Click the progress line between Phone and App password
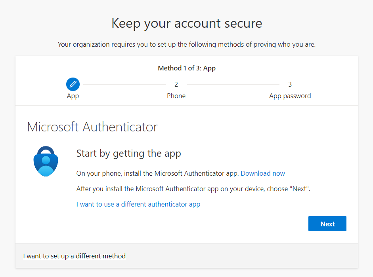The image size is (373, 277). coord(233,84)
